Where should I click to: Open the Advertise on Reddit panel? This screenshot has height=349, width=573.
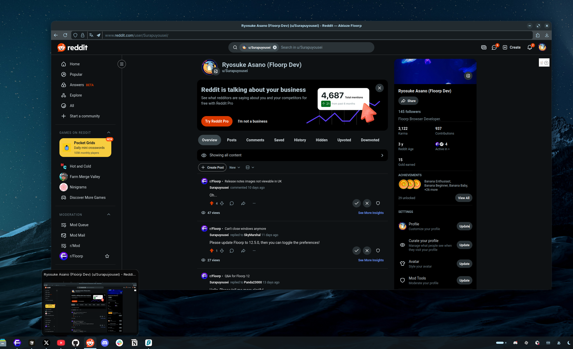click(484, 47)
